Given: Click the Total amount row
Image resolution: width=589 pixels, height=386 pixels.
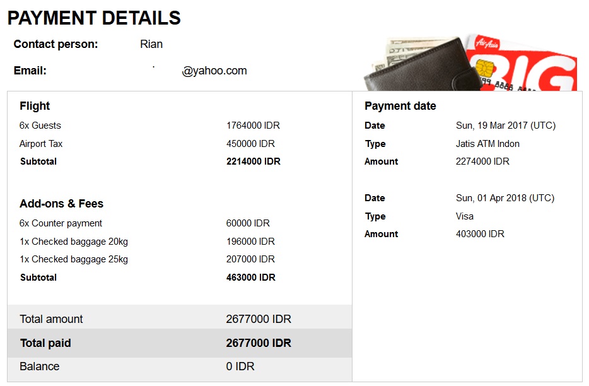Looking at the screenshot, I should pos(51,319).
